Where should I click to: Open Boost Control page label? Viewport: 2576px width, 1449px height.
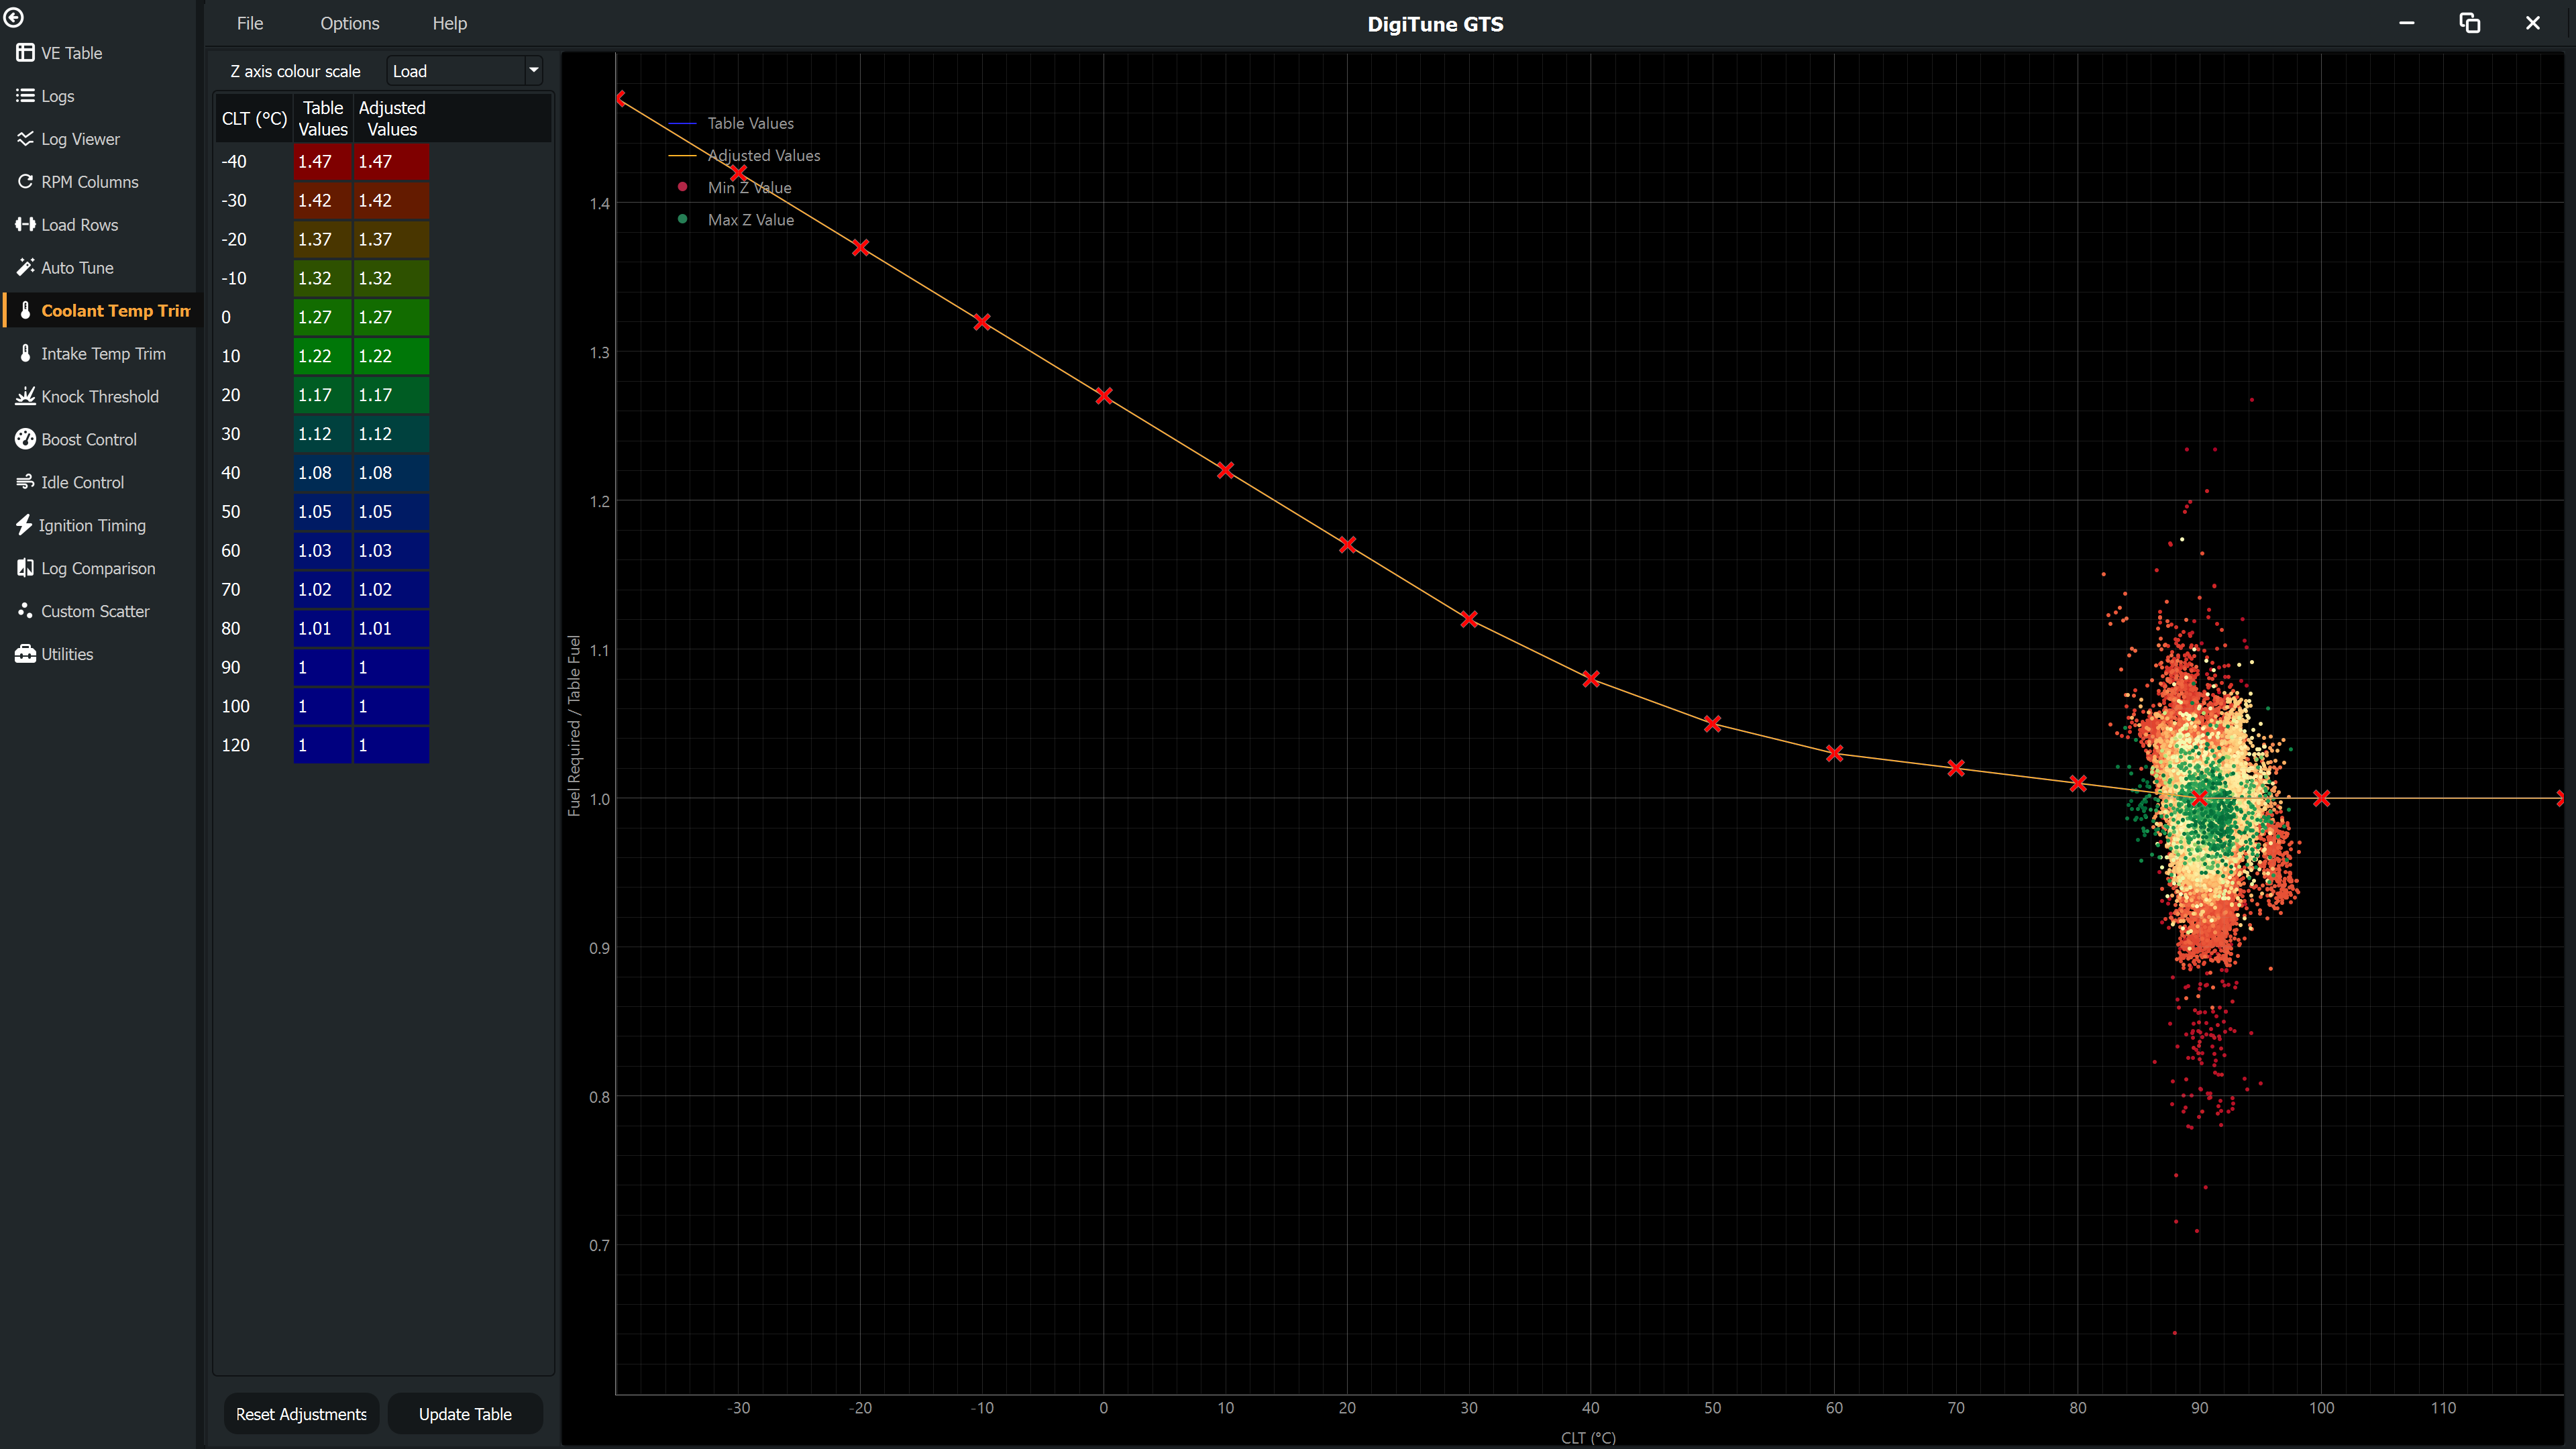click(x=89, y=440)
